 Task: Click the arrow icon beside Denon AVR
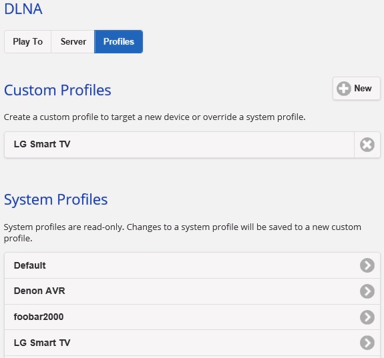(x=367, y=291)
